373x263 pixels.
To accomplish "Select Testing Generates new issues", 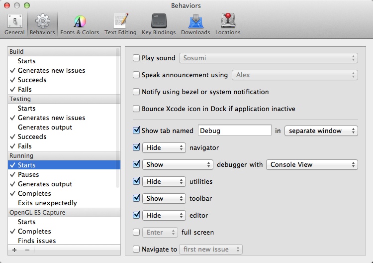I will pos(64,118).
